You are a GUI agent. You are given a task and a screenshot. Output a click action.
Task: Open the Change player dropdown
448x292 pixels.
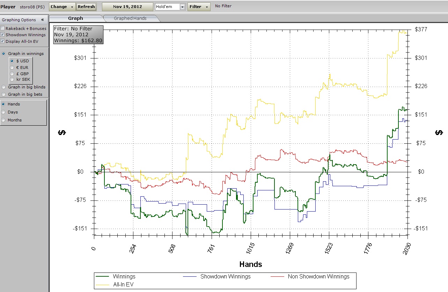62,7
